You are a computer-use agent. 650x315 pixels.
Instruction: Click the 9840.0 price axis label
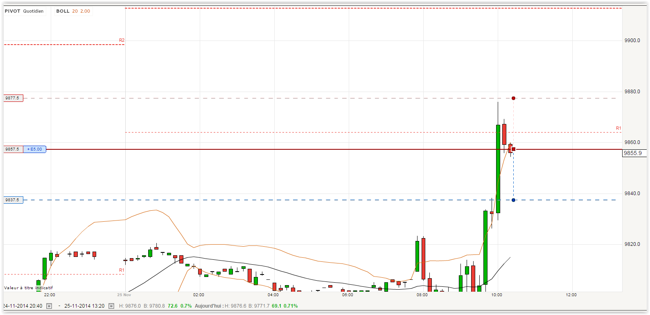point(632,193)
